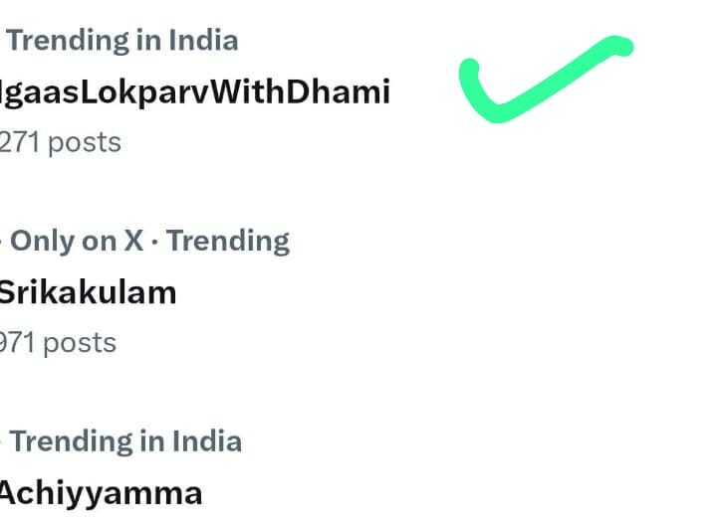Click "Trending in India" above the IgaasLokparvWithDhami hashtag
This screenshot has width=717, height=523.
tap(121, 41)
